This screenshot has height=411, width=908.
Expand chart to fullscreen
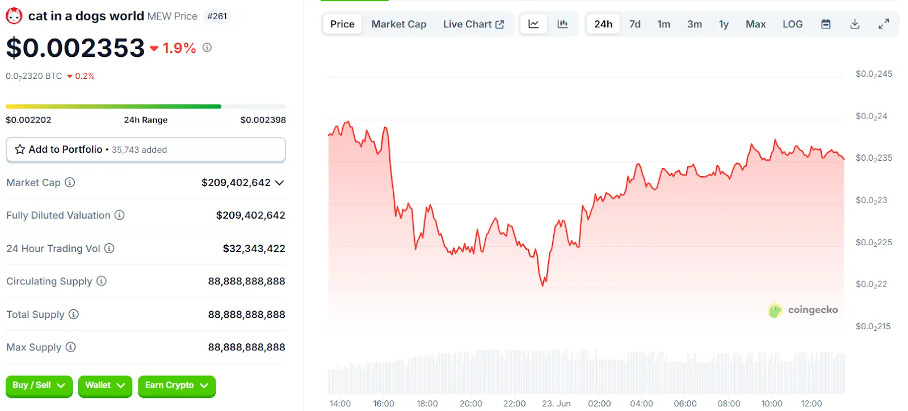point(884,24)
